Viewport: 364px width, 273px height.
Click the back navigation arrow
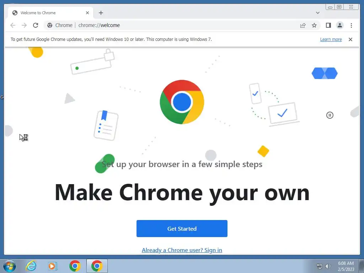[13, 25]
